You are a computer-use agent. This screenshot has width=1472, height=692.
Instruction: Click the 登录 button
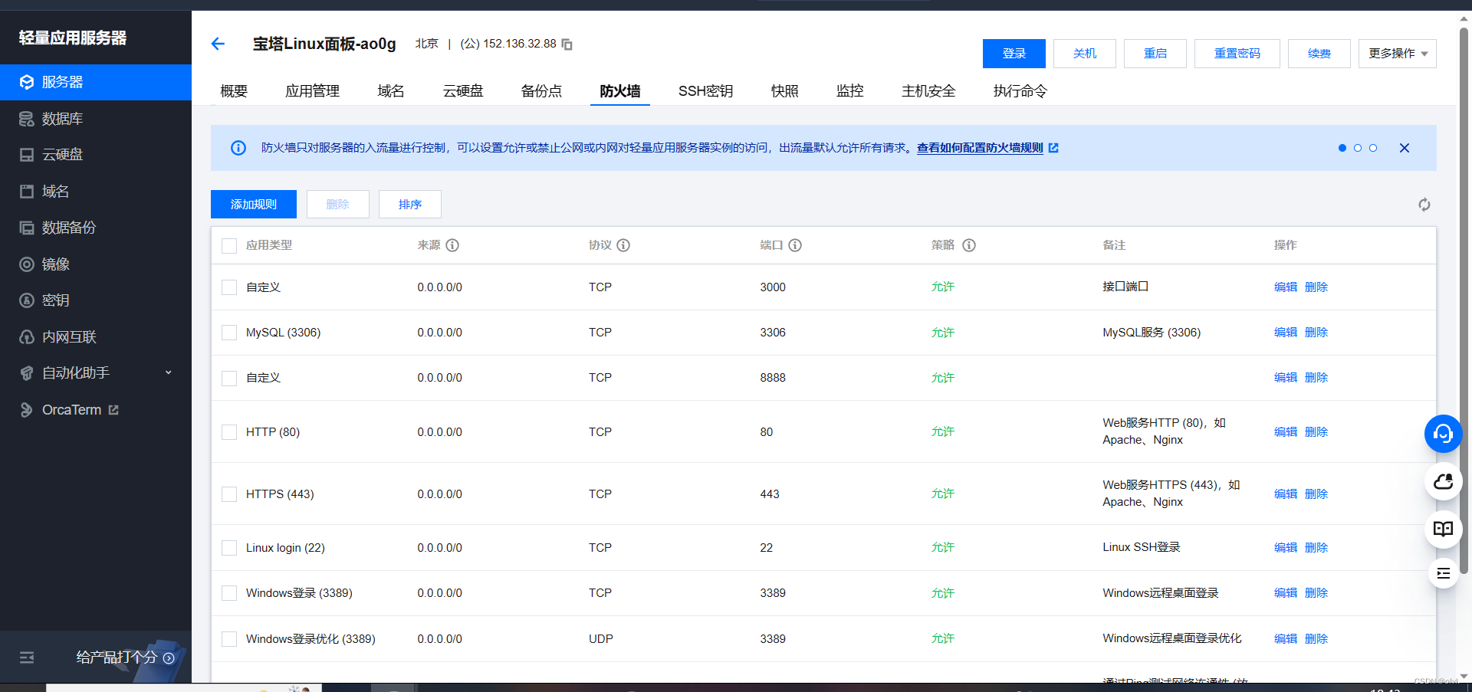[x=1014, y=54]
